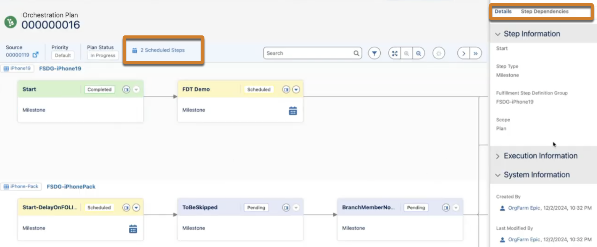This screenshot has height=247, width=597.
Task: Open details panel icon on ToBeSkipped step
Action: coord(286,207)
